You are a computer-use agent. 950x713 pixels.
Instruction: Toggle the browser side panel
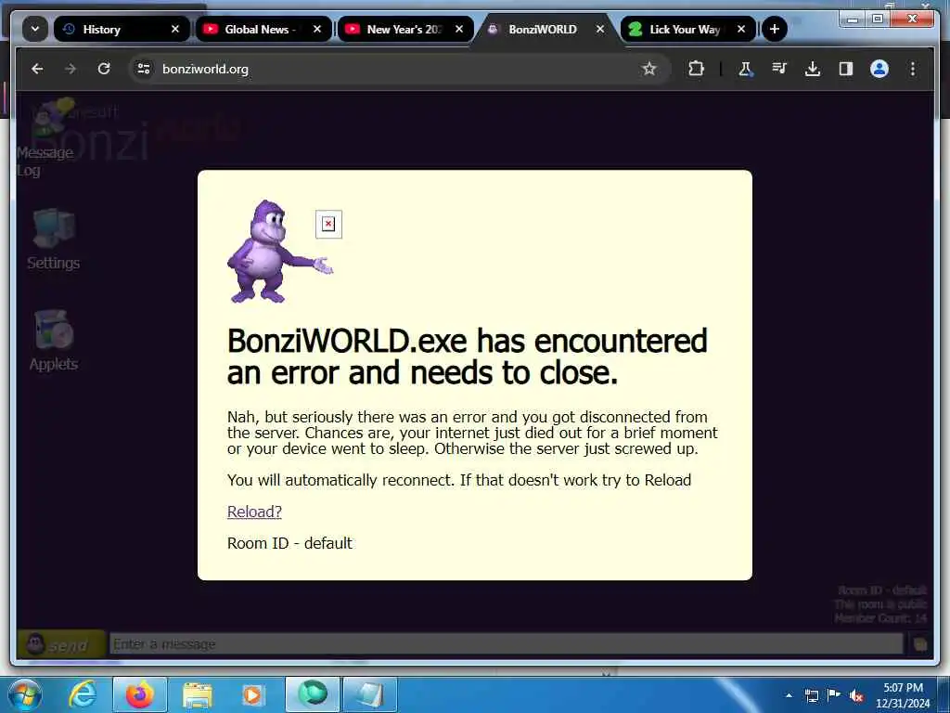846,69
